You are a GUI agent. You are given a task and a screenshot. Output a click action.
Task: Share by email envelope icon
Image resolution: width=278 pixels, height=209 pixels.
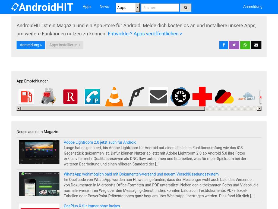tap(256, 45)
